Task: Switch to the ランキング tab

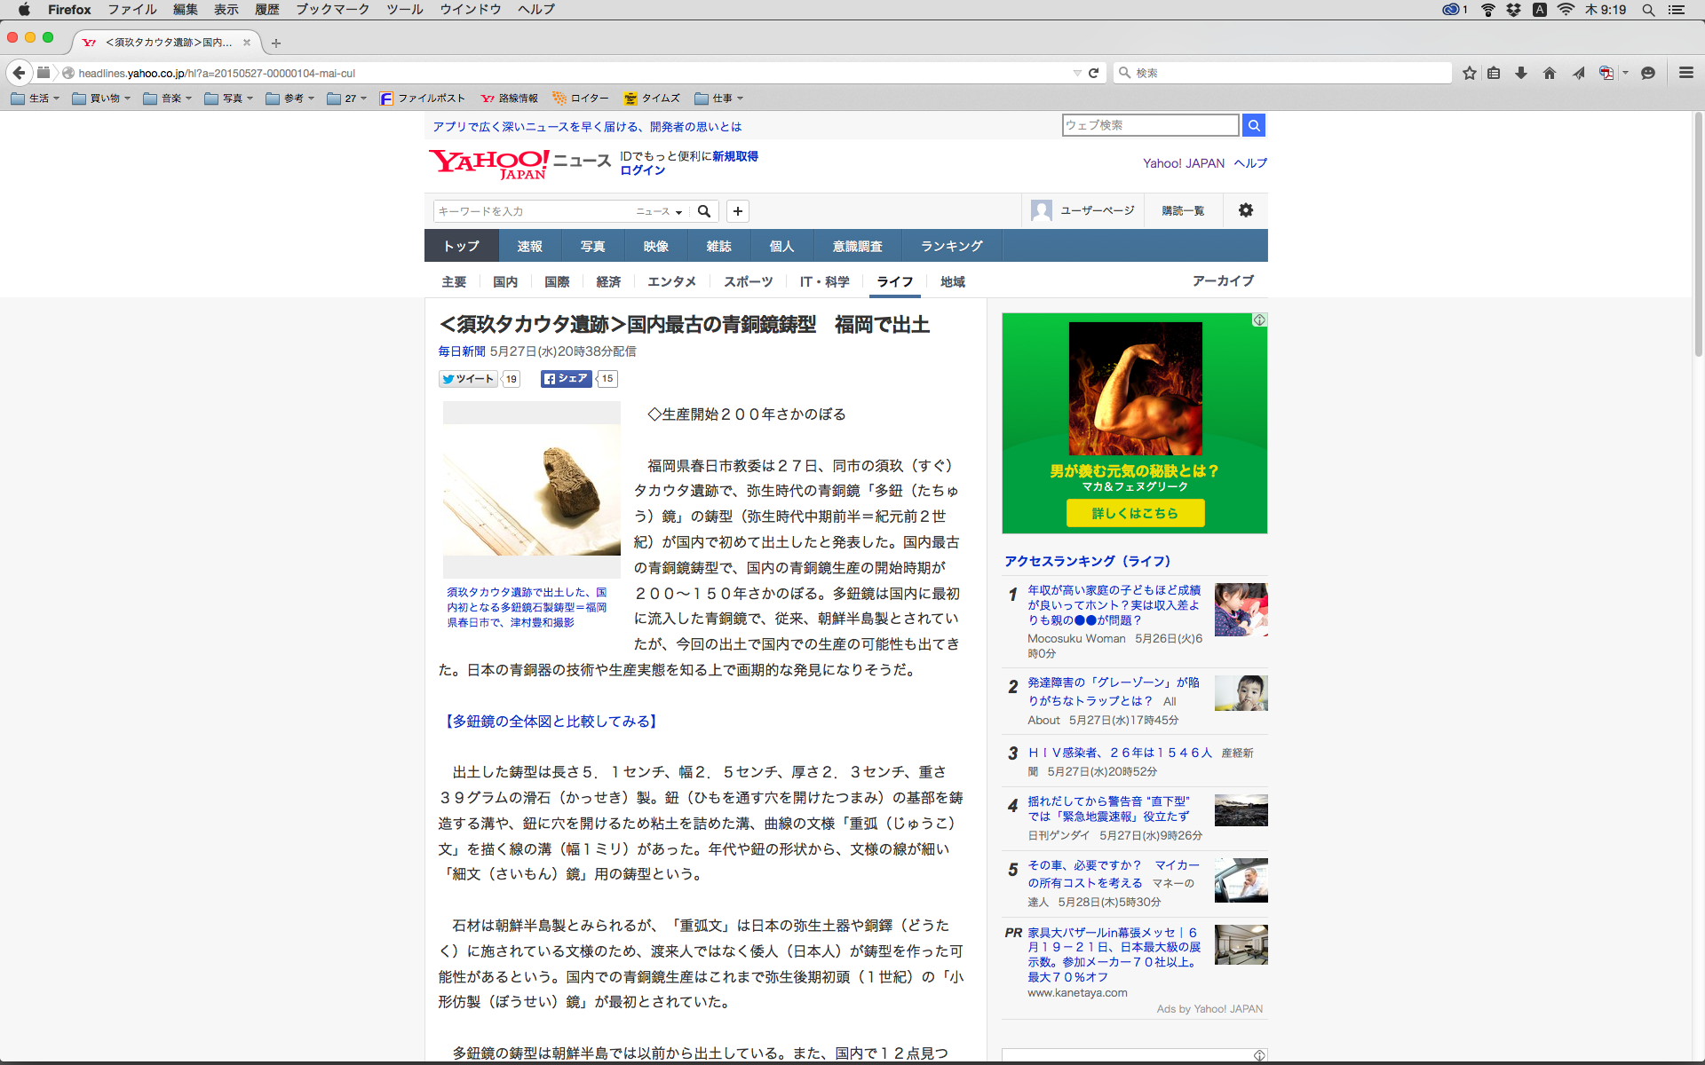Action: coord(951,246)
